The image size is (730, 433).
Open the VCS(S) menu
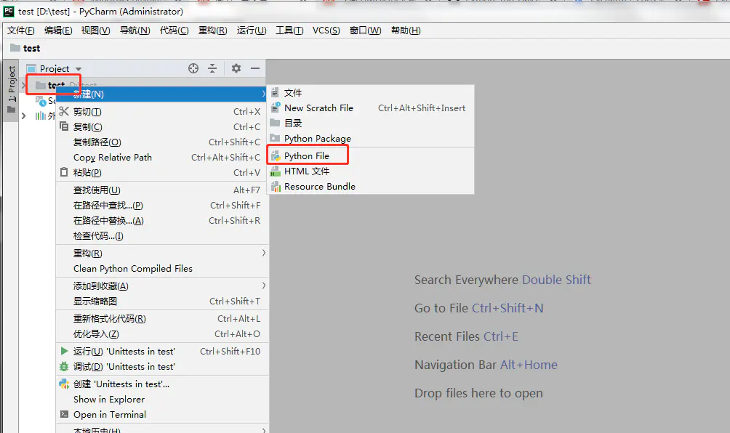(x=326, y=31)
